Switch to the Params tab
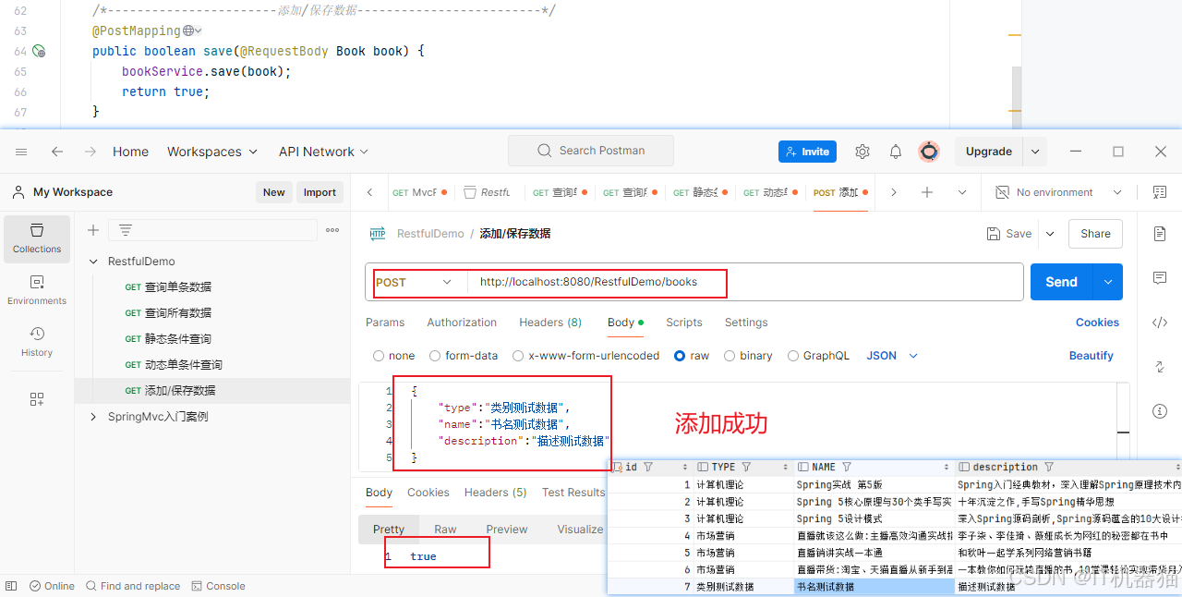This screenshot has height=597, width=1182. (385, 323)
